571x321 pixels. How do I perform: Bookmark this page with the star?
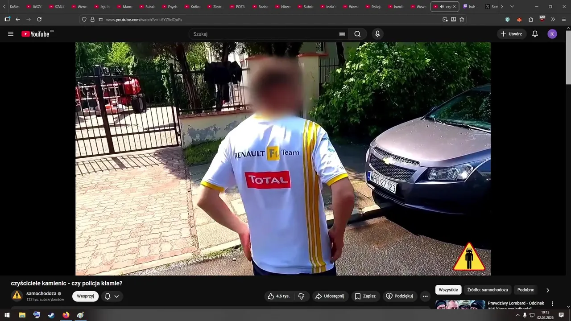pos(462,19)
